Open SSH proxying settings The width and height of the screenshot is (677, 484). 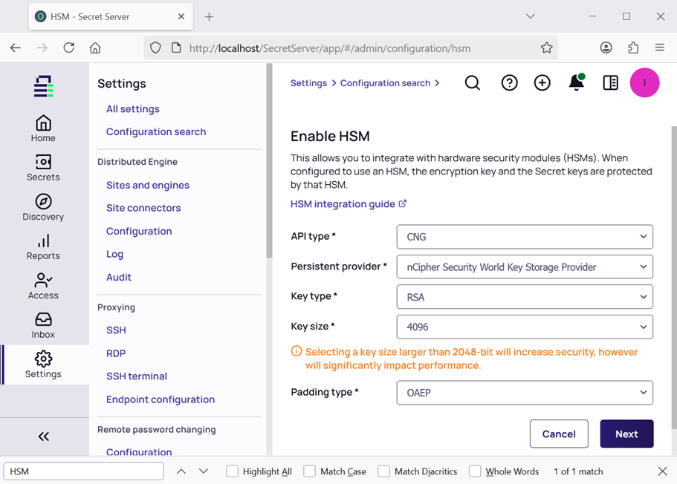click(x=116, y=330)
